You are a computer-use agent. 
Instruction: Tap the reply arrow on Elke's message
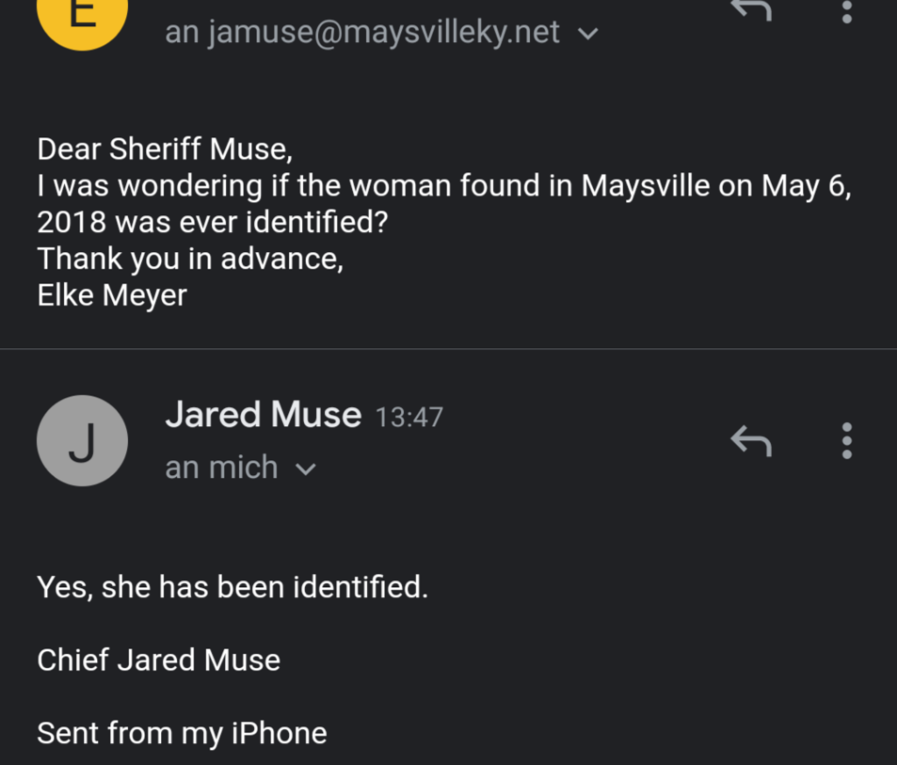point(751,11)
